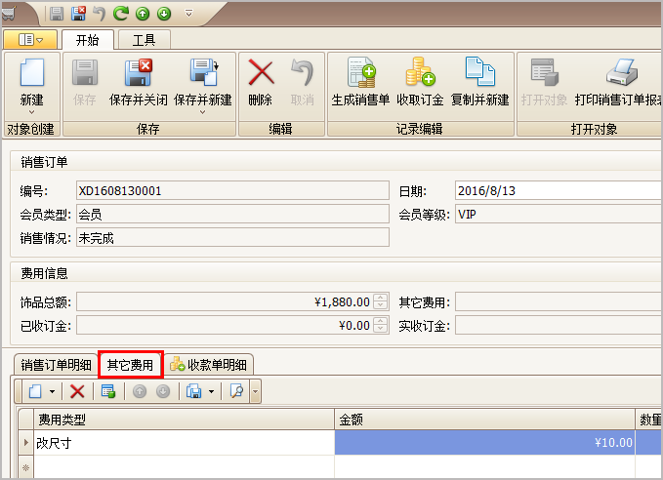663x480 pixels.
Task: Click the 删除 red X button
Action: [261, 82]
